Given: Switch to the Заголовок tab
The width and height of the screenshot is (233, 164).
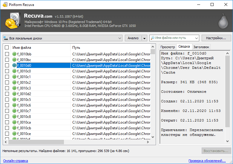Looking at the screenshot, I should pos(201,47).
